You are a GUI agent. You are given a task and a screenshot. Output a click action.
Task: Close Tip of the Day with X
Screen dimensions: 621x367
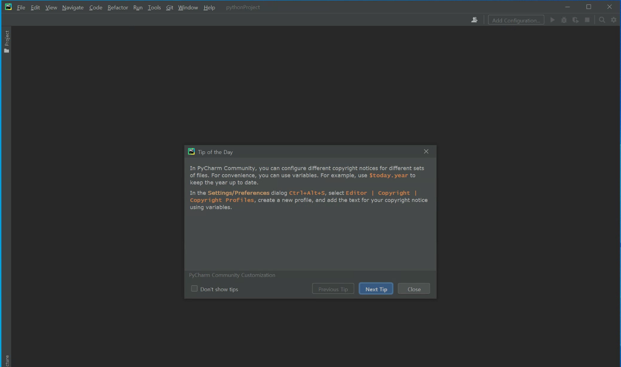pos(426,151)
